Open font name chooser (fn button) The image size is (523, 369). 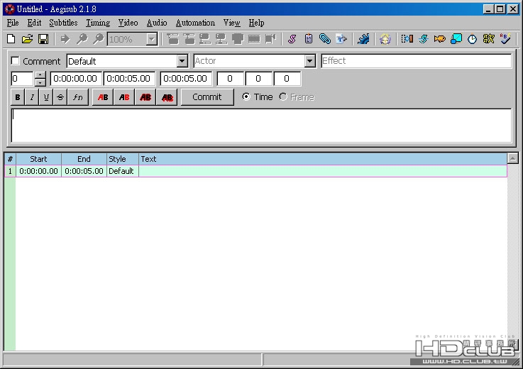point(78,97)
